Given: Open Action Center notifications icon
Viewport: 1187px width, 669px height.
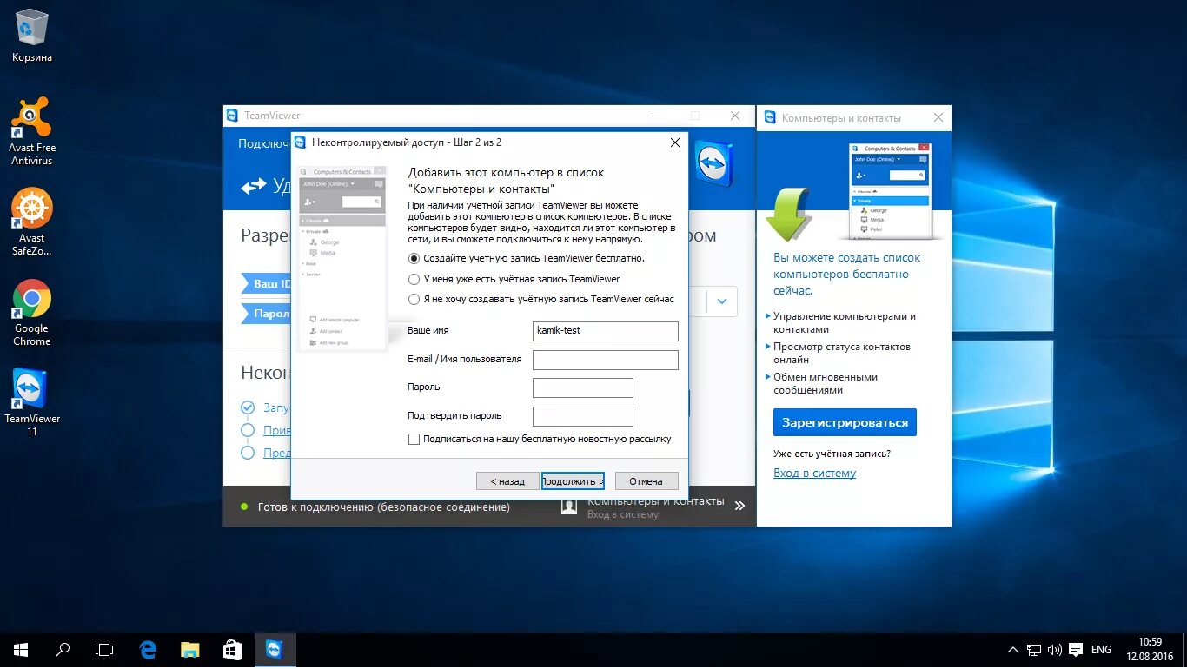Looking at the screenshot, I should pyautogui.click(x=1076, y=650).
